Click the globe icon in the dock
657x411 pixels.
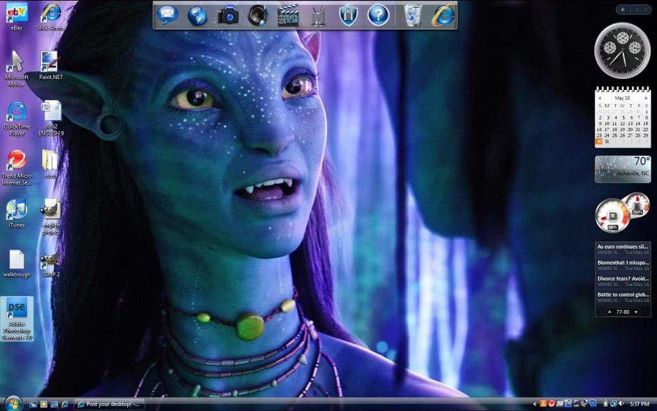click(x=197, y=15)
